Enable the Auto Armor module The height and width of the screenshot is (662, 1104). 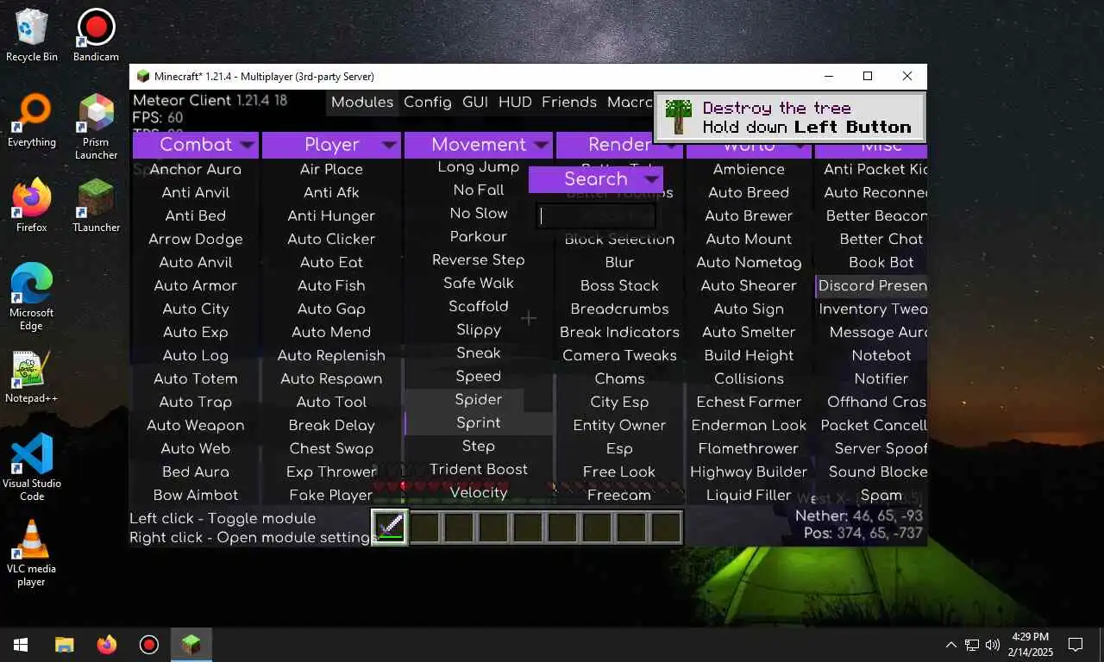tap(196, 286)
